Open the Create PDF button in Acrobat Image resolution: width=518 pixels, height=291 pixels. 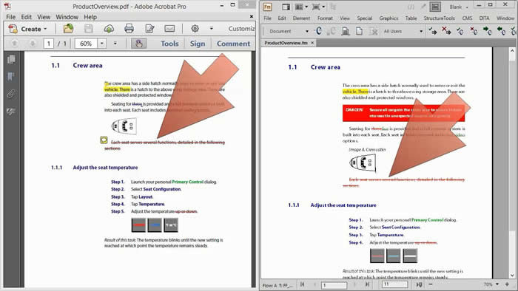pos(28,29)
